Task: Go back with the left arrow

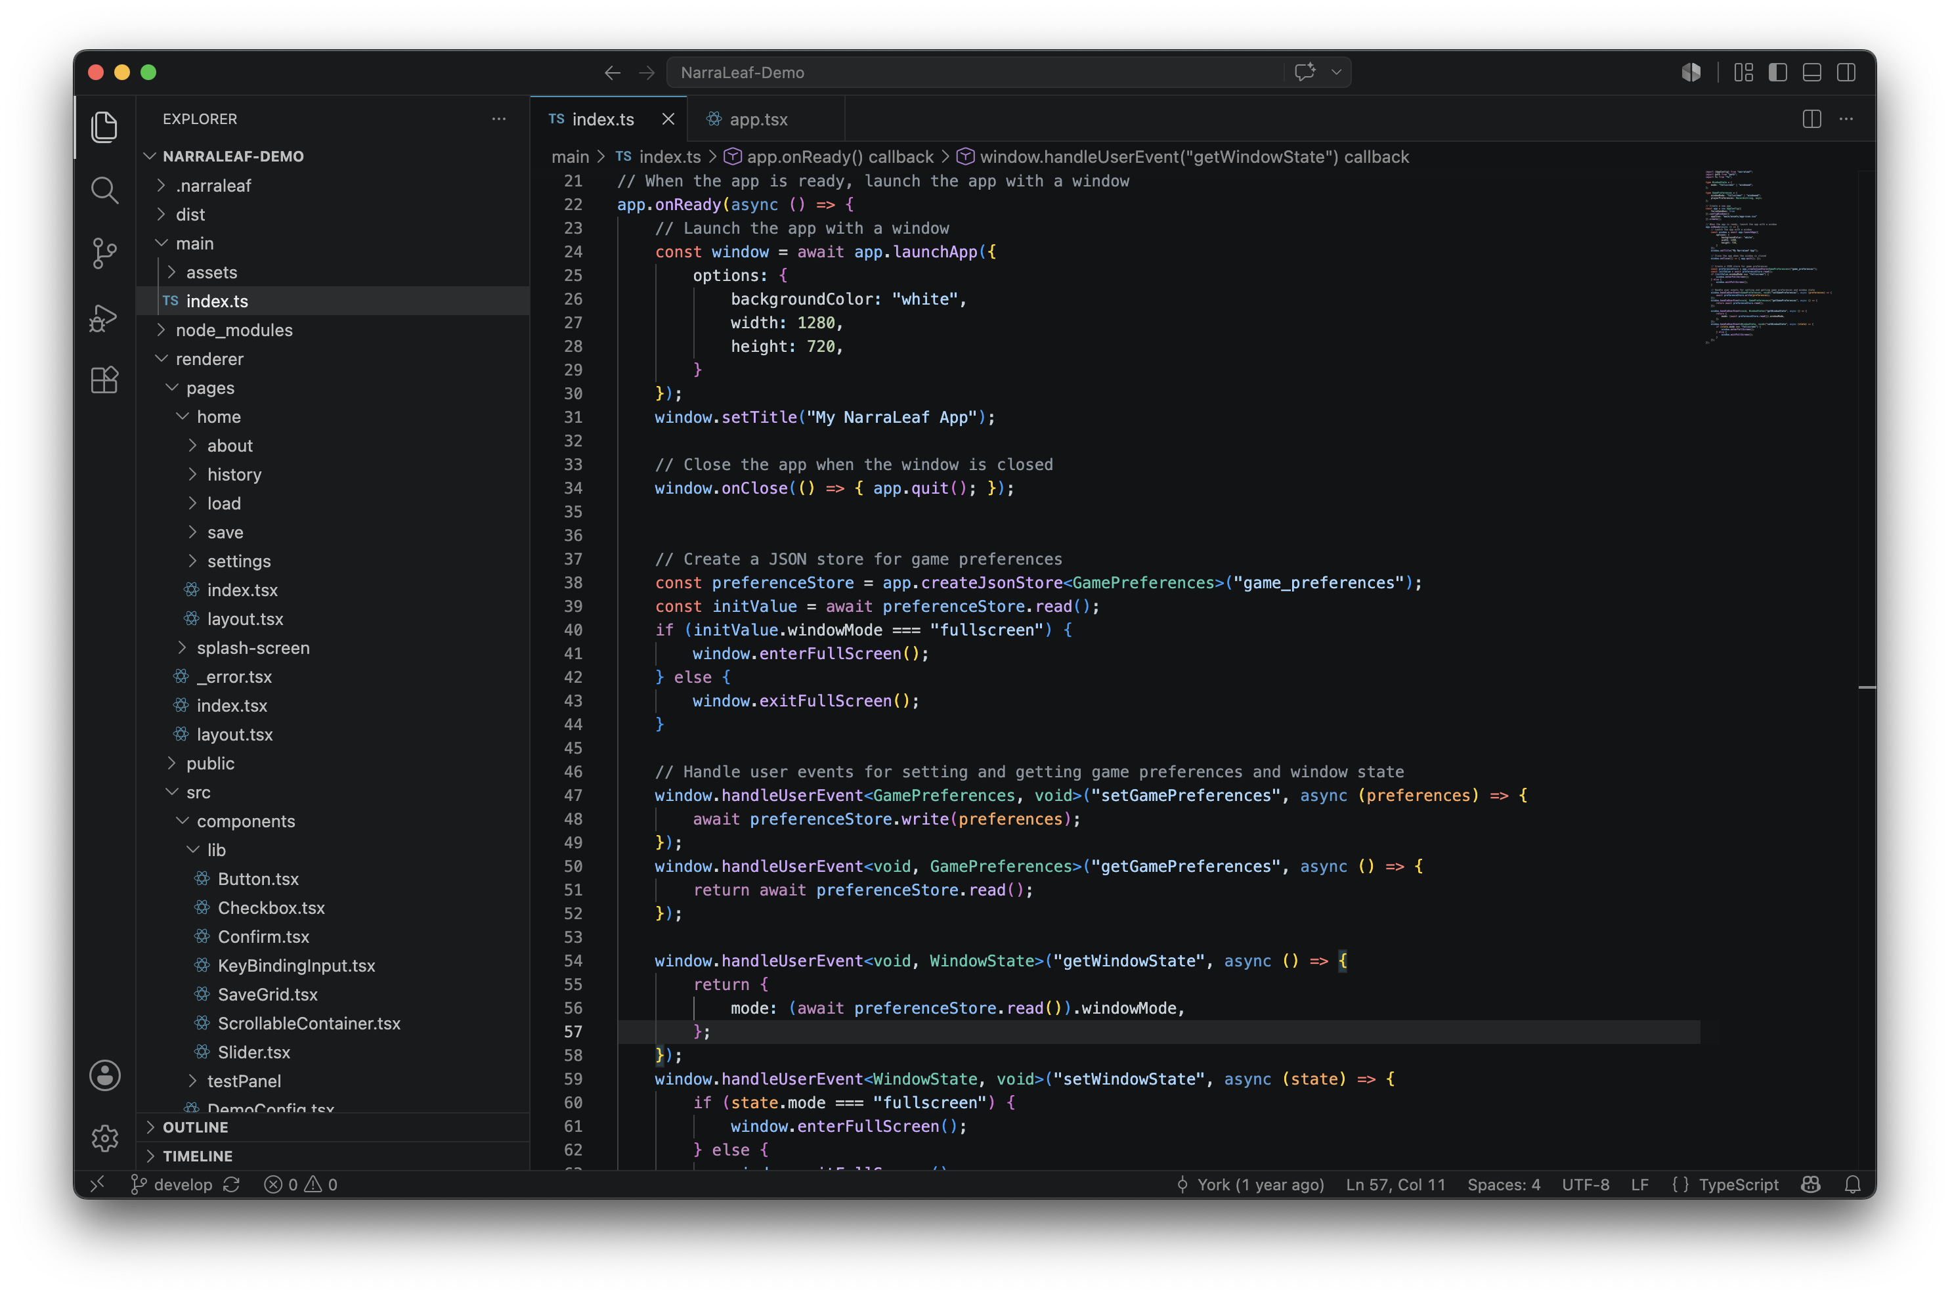Action: (613, 73)
